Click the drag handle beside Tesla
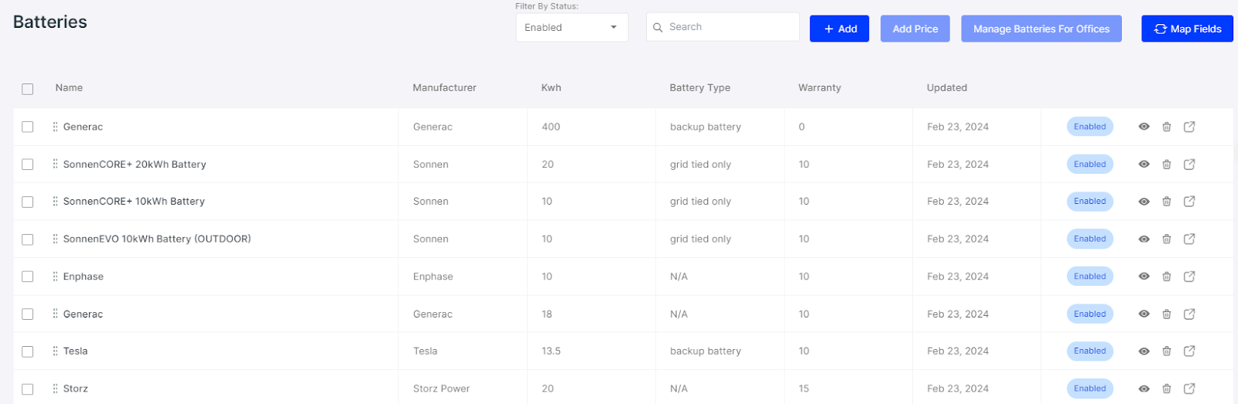This screenshot has height=404, width=1238. 55,351
